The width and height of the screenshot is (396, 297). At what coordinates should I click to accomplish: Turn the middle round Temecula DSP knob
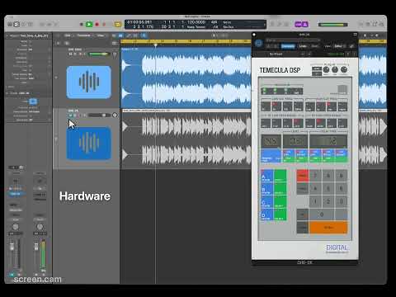click(335, 70)
